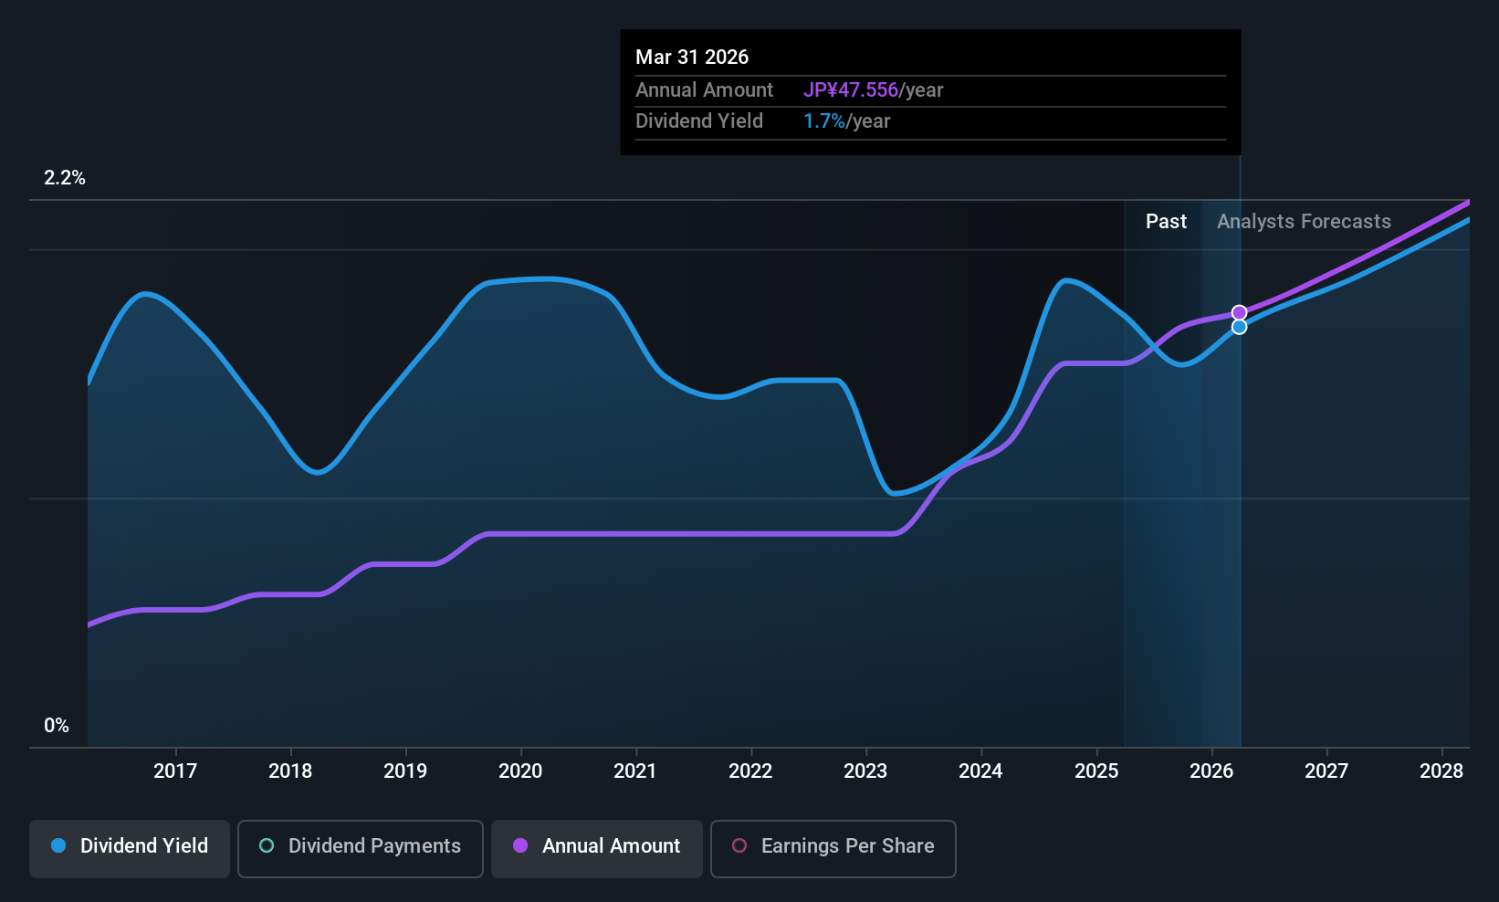
Task: Click the 2023 x-axis year label
Action: pos(865,771)
